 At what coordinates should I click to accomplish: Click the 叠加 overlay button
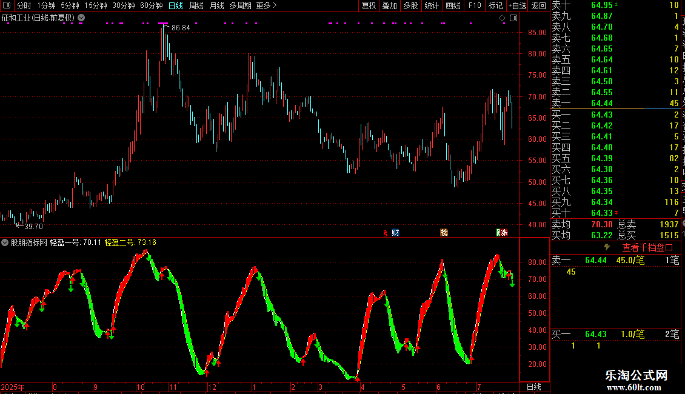click(389, 5)
